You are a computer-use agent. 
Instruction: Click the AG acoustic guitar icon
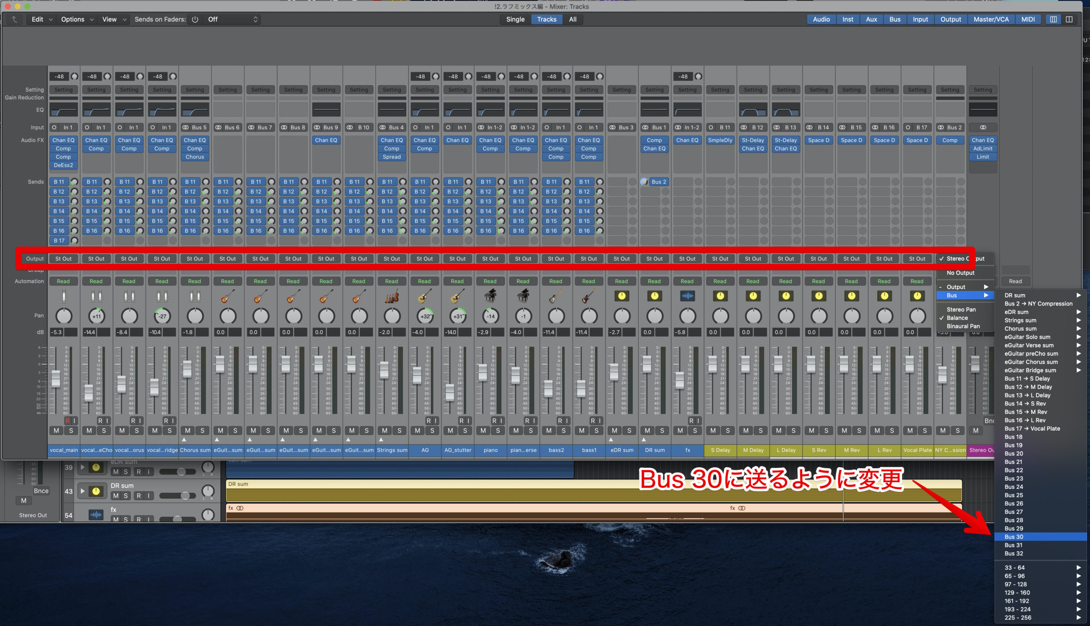(x=424, y=296)
